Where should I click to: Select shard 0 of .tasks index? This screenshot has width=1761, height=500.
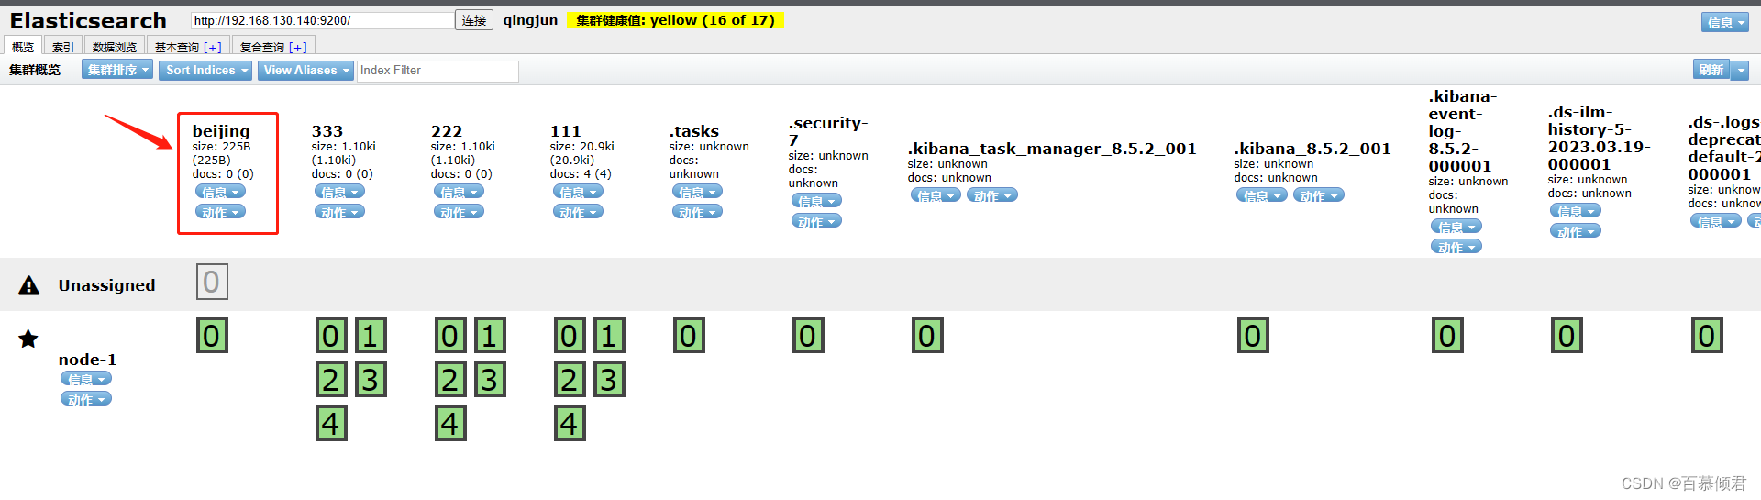689,336
